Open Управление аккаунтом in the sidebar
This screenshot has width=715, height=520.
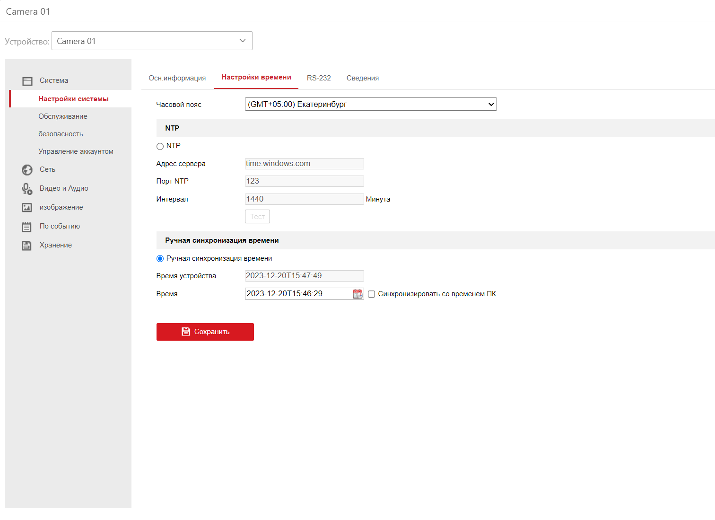(x=76, y=151)
